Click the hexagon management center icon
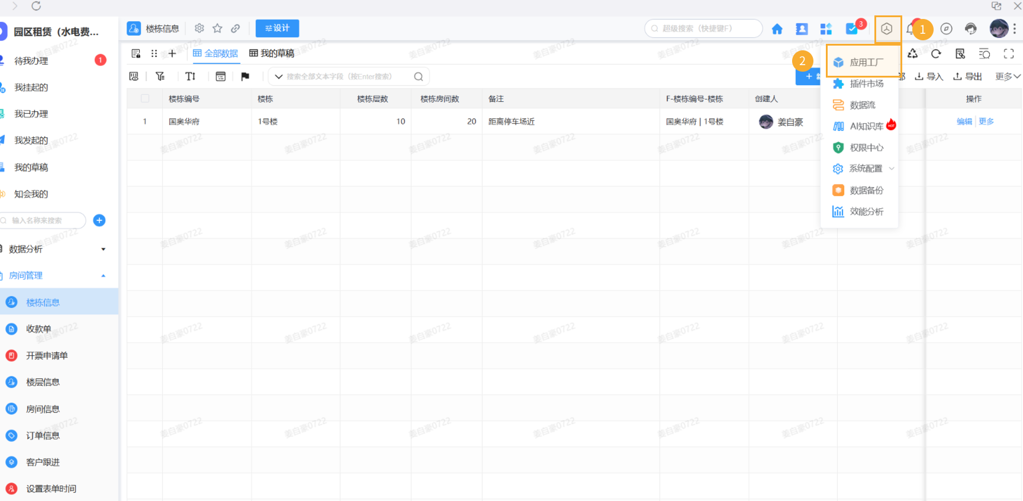This screenshot has height=501, width=1023. pyautogui.click(x=887, y=29)
